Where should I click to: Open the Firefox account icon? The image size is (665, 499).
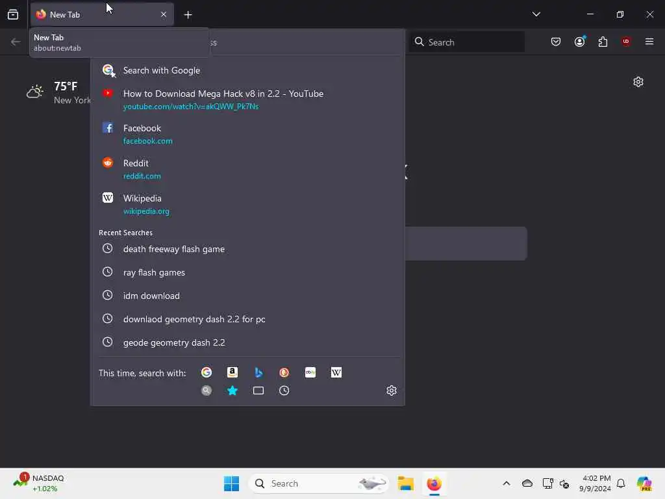(x=579, y=42)
